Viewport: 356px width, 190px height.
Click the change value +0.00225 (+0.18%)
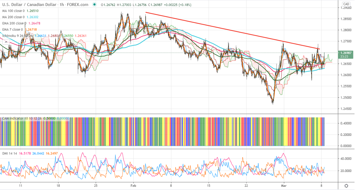pyautogui.click(x=178, y=5)
